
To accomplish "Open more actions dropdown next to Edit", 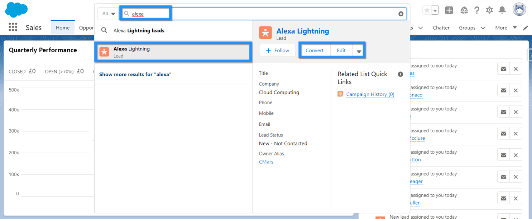I will (359, 51).
